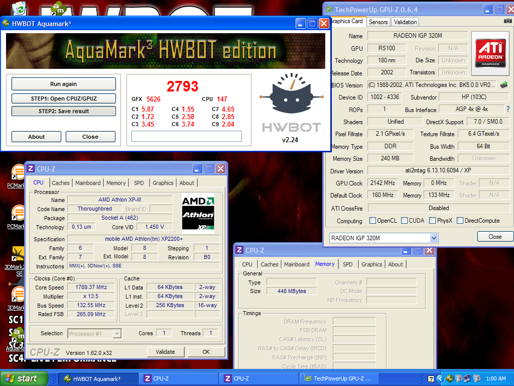The width and height of the screenshot is (514, 386).
Task: Open the RADEON IGP 320M card dropdown
Action: pos(434,238)
